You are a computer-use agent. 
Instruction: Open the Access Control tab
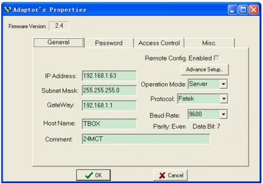pos(159,43)
